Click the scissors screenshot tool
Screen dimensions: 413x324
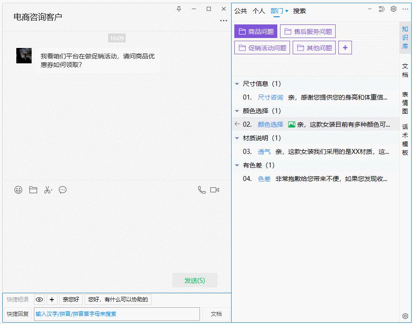click(x=48, y=190)
